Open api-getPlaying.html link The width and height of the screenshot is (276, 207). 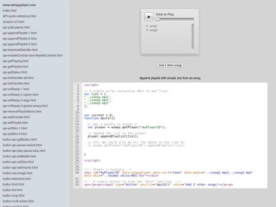point(16,61)
